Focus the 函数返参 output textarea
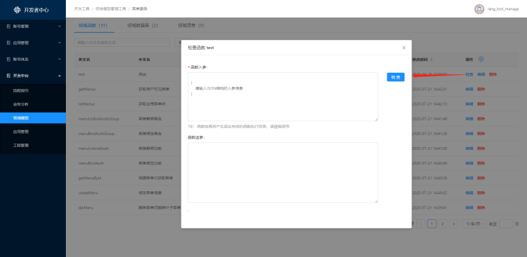Screen dimensions: 527x257 (282, 173)
